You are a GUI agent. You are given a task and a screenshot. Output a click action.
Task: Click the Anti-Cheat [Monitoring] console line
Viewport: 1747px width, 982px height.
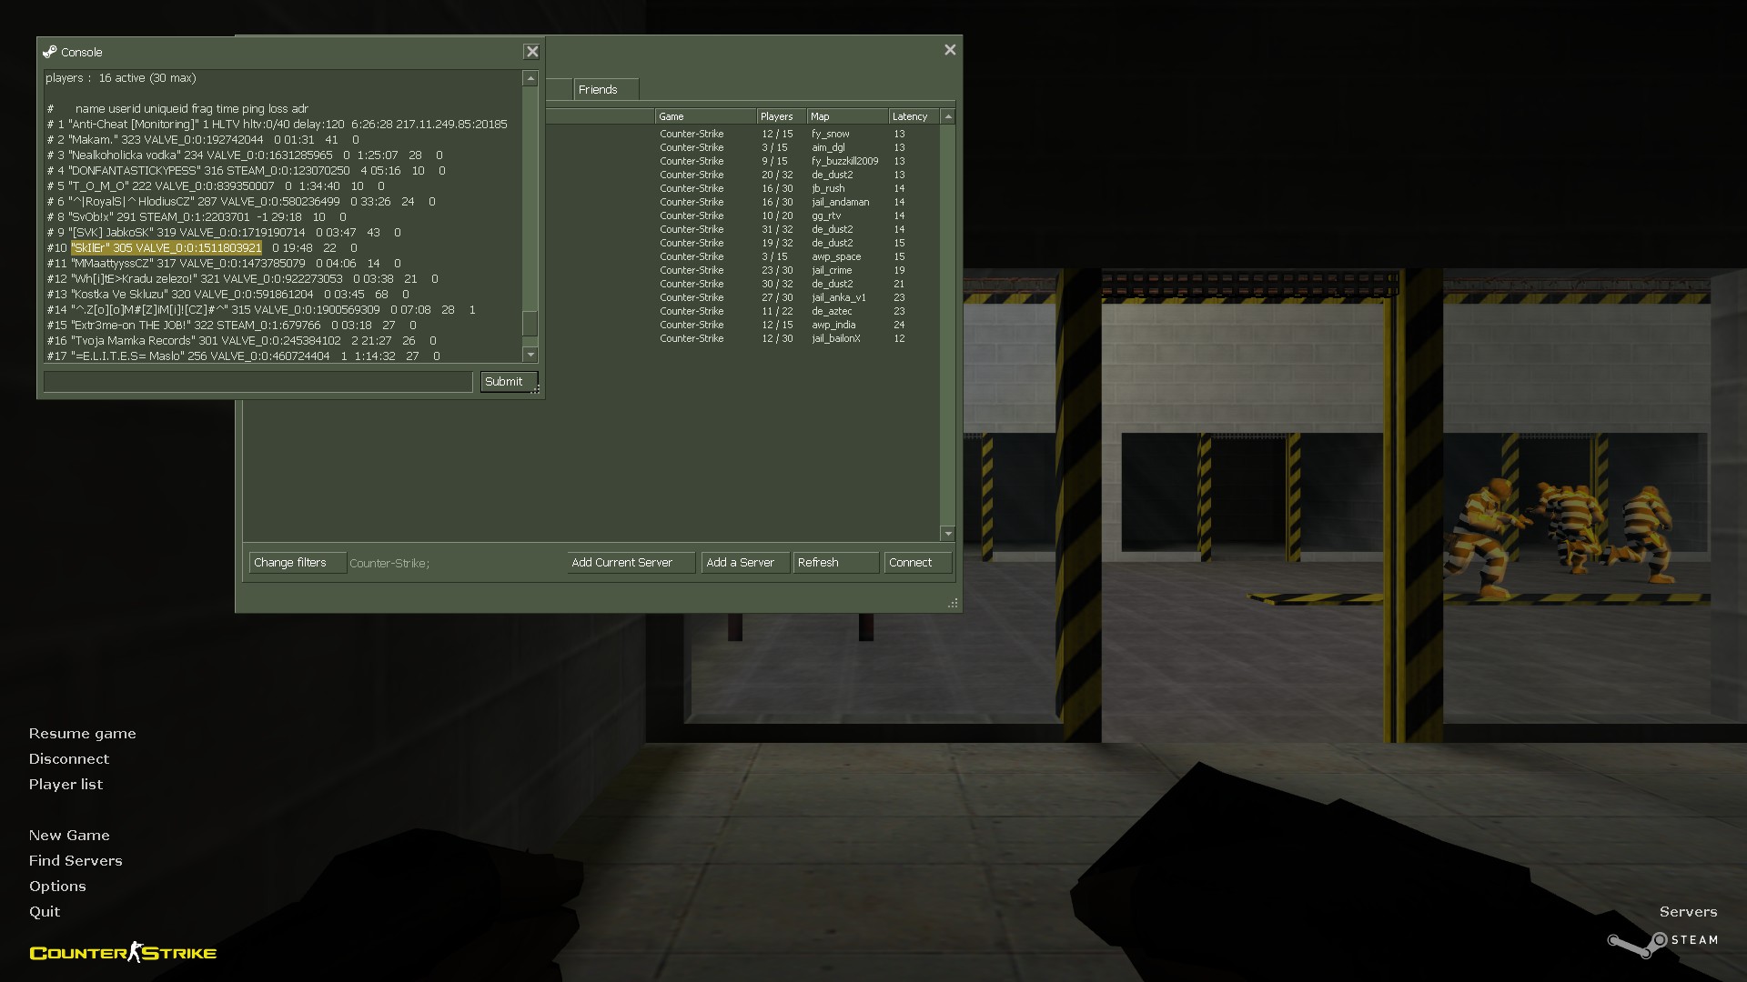click(278, 125)
